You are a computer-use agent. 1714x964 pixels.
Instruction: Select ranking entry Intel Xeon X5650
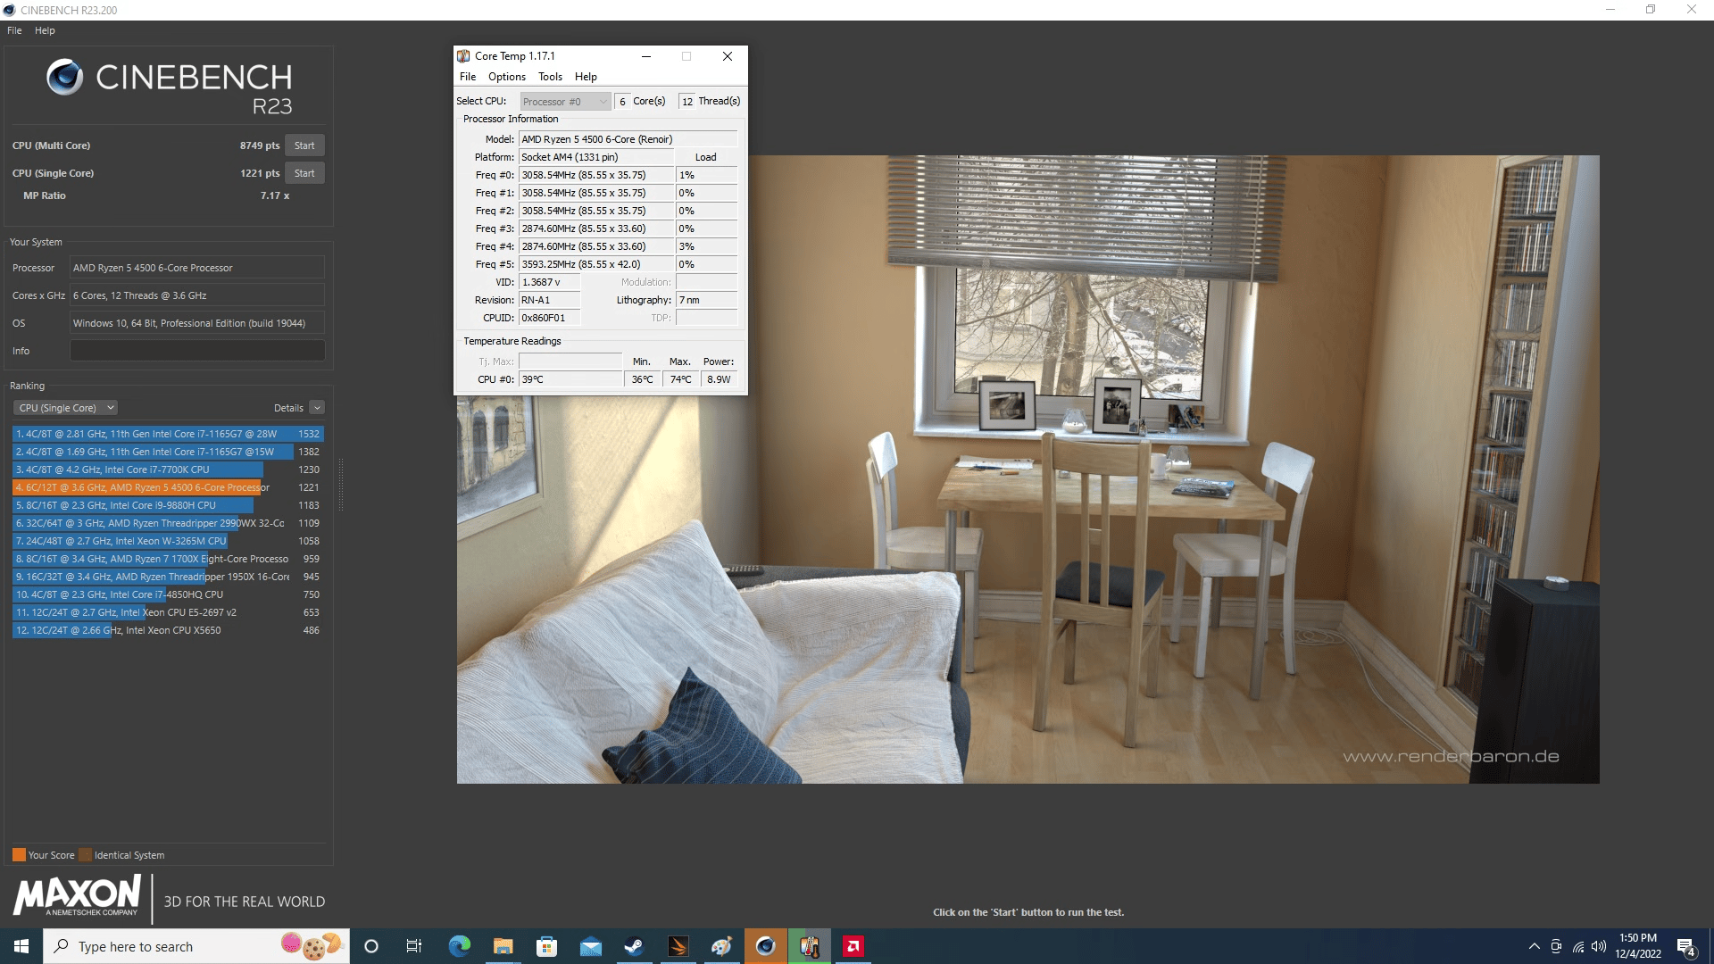point(167,630)
